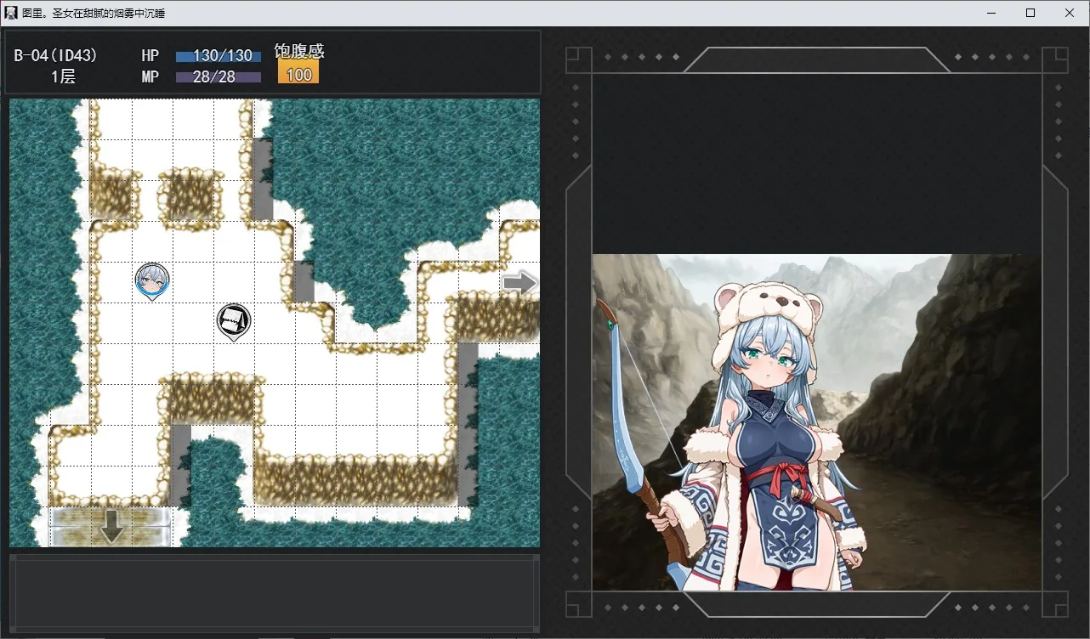This screenshot has width=1090, height=639.
Task: Click the empty message log box
Action: point(274,593)
